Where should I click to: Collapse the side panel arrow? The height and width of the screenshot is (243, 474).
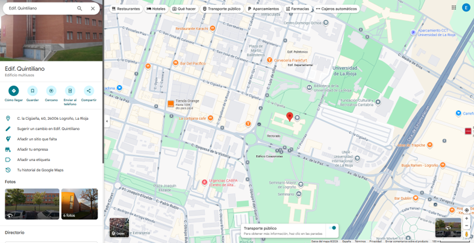click(107, 122)
